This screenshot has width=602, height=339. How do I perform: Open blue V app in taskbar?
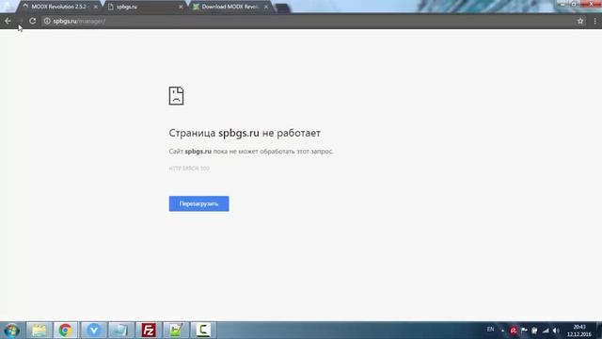pyautogui.click(x=94, y=331)
